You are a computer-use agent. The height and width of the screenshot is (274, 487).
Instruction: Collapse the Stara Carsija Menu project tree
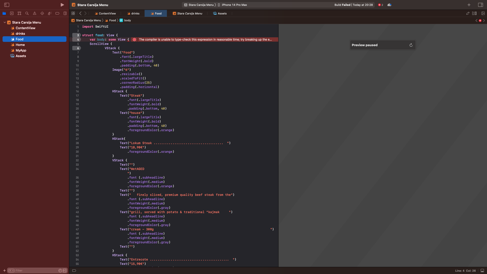pyautogui.click(x=5, y=22)
